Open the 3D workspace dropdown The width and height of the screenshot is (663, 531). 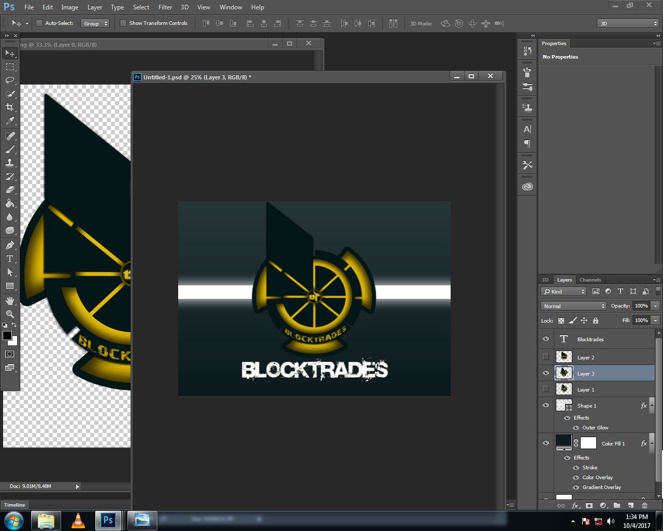[x=627, y=23]
